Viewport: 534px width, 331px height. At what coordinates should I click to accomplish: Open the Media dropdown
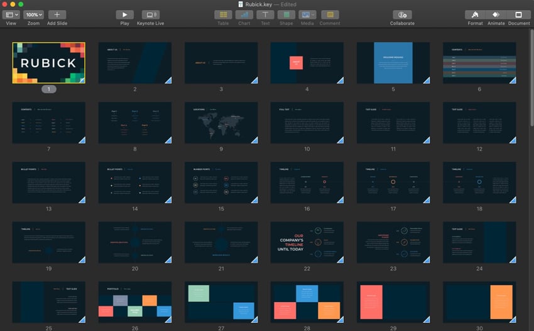[x=308, y=14]
